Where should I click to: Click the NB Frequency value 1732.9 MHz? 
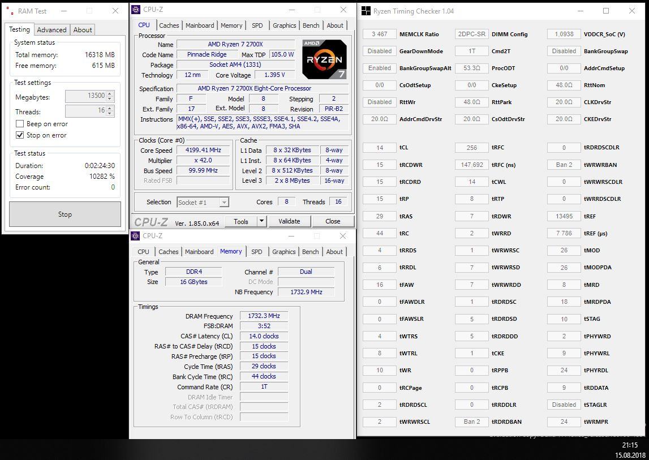(306, 292)
